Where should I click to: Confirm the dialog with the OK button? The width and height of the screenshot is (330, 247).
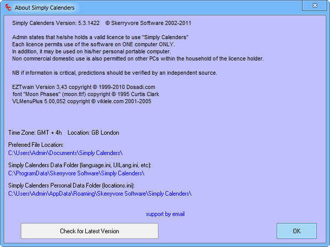(296, 231)
